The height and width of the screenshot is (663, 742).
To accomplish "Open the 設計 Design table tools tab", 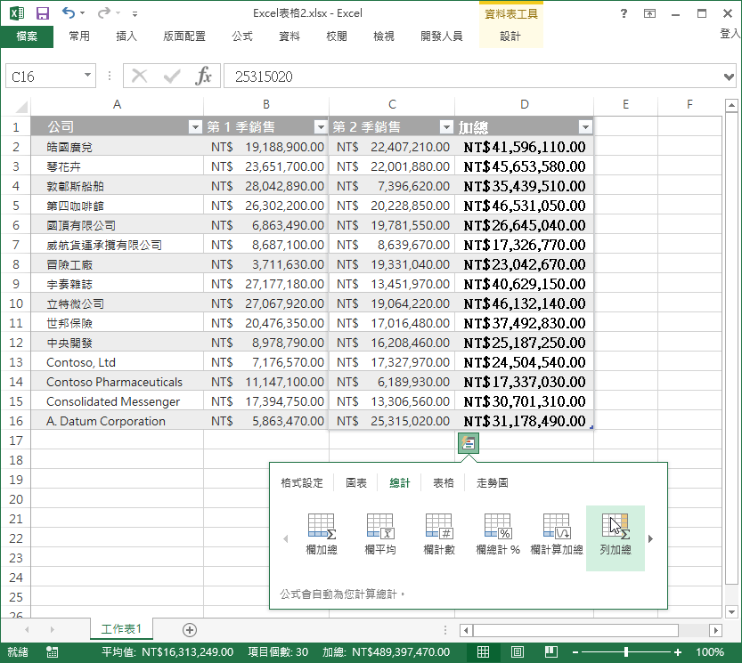I will [510, 36].
